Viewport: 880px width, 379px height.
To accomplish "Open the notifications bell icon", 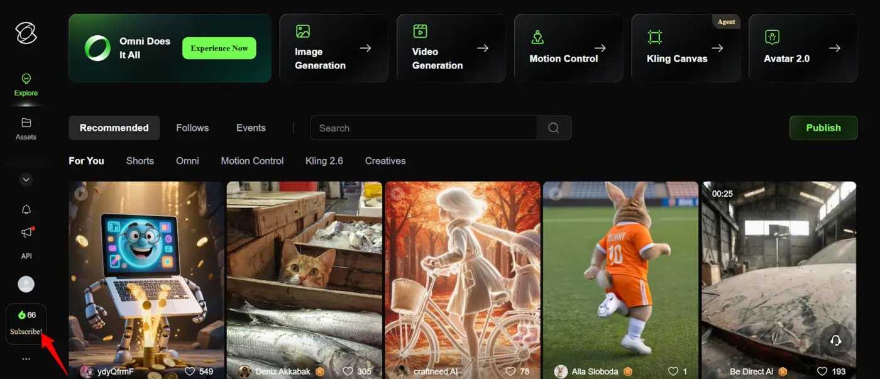I will tap(26, 209).
